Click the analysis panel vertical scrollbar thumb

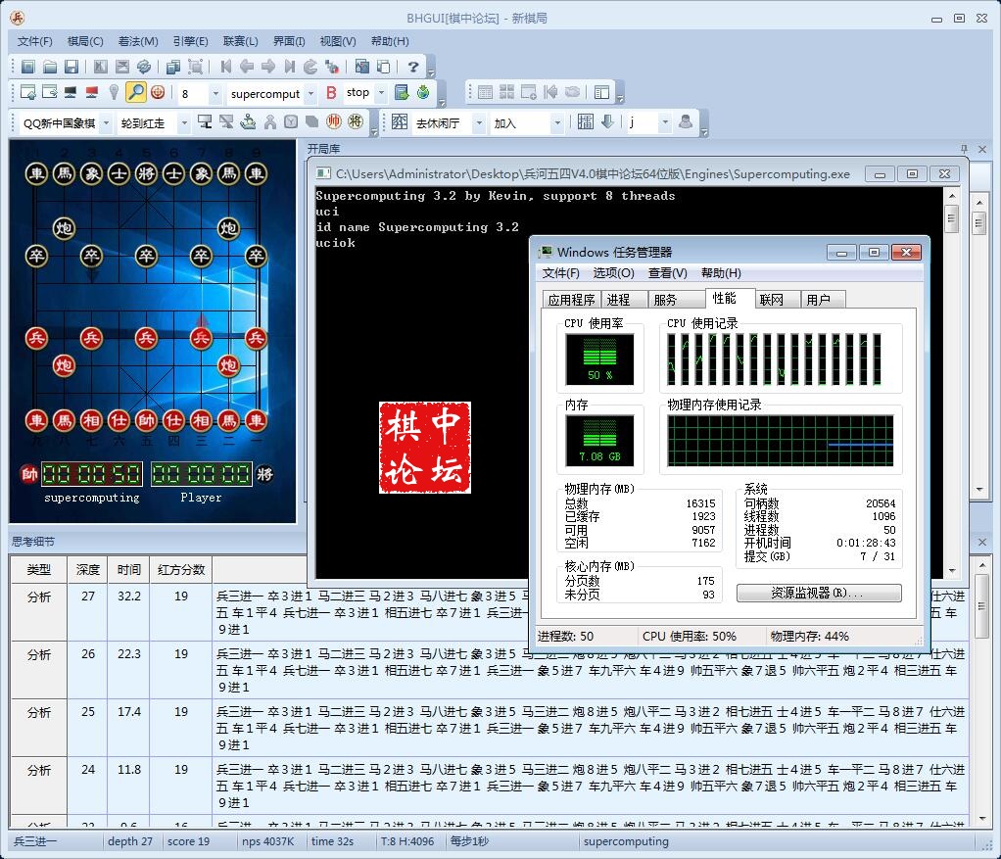[981, 605]
